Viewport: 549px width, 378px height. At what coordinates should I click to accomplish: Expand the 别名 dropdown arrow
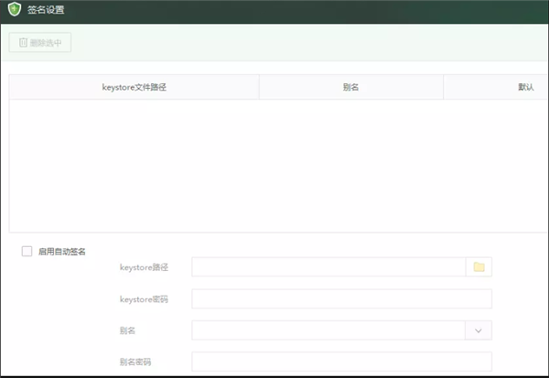coord(479,329)
